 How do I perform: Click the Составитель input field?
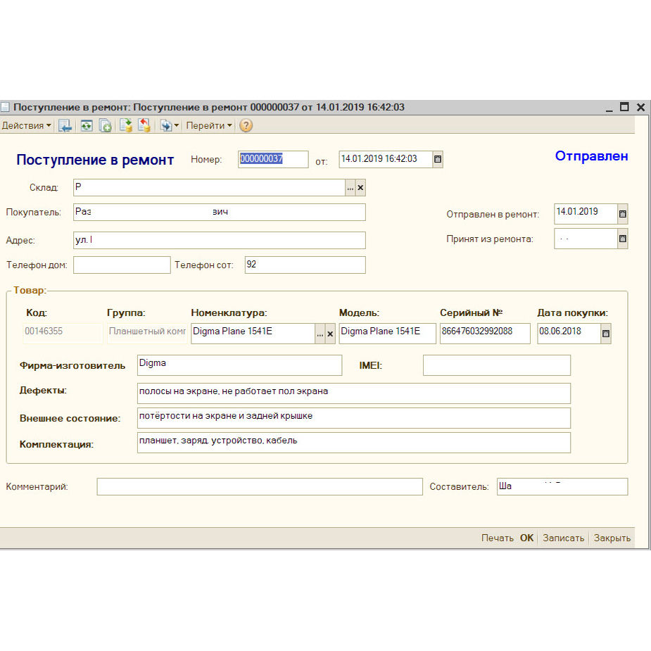tap(562, 486)
